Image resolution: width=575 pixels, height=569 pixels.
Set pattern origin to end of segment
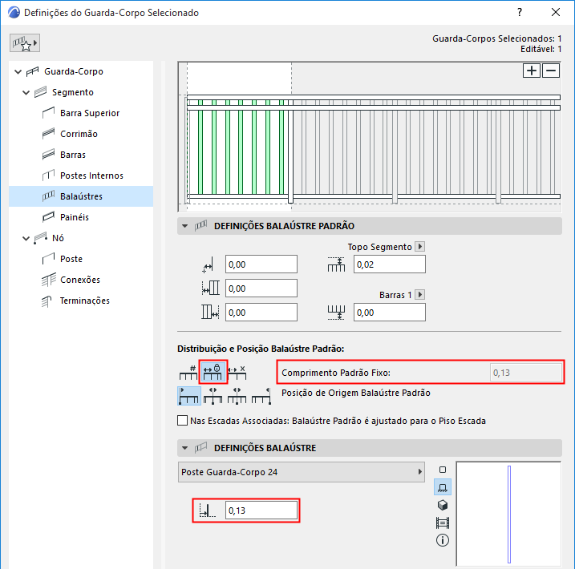point(261,396)
